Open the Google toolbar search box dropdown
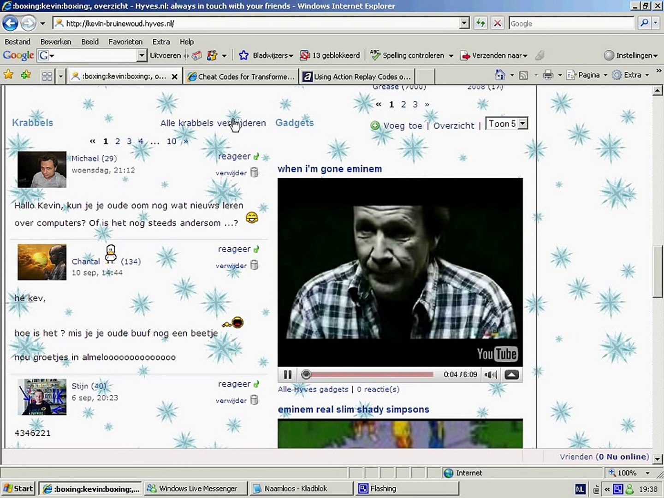This screenshot has height=498, width=664. (x=142, y=55)
